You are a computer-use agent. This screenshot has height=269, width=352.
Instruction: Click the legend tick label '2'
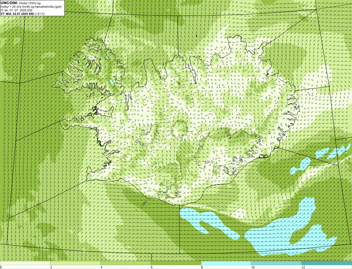(x=51, y=267)
